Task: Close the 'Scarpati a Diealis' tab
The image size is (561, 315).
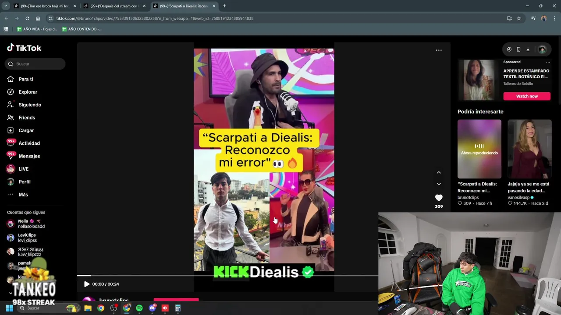Action: pos(214,6)
